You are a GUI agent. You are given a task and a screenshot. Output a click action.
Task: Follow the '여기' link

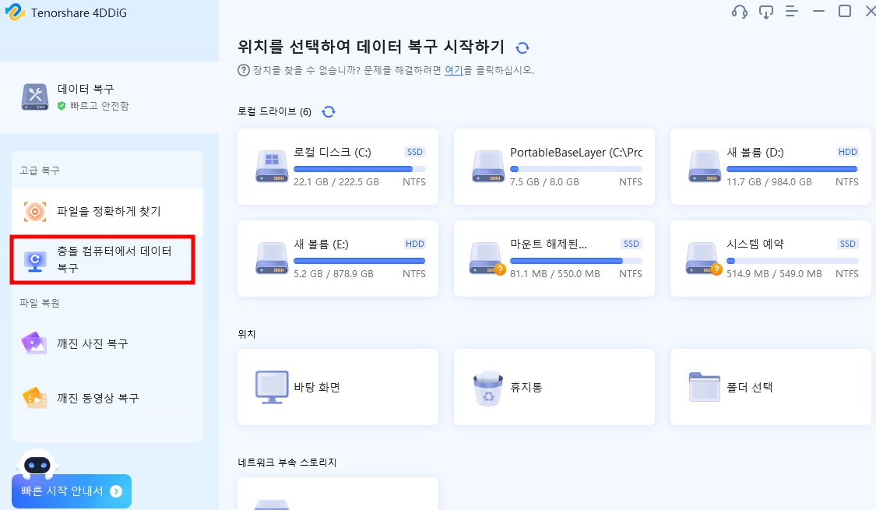[x=454, y=70]
